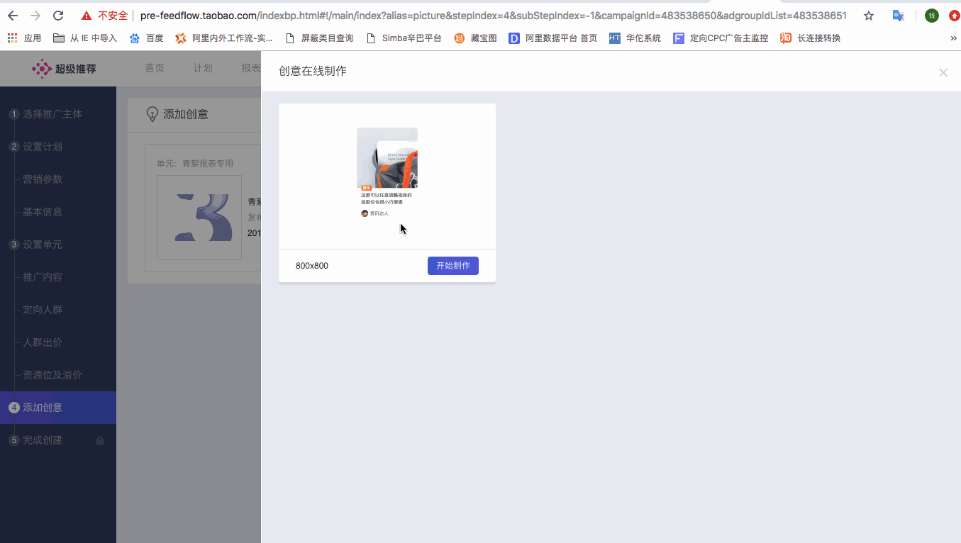Select the 资源位及溢价 sidebar step
This screenshot has height=543, width=961.
click(x=52, y=375)
